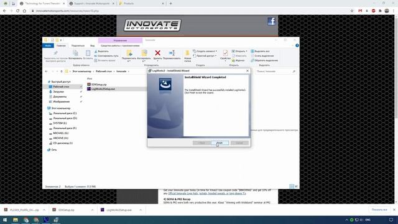Open Windows Start menu

(x=5, y=220)
